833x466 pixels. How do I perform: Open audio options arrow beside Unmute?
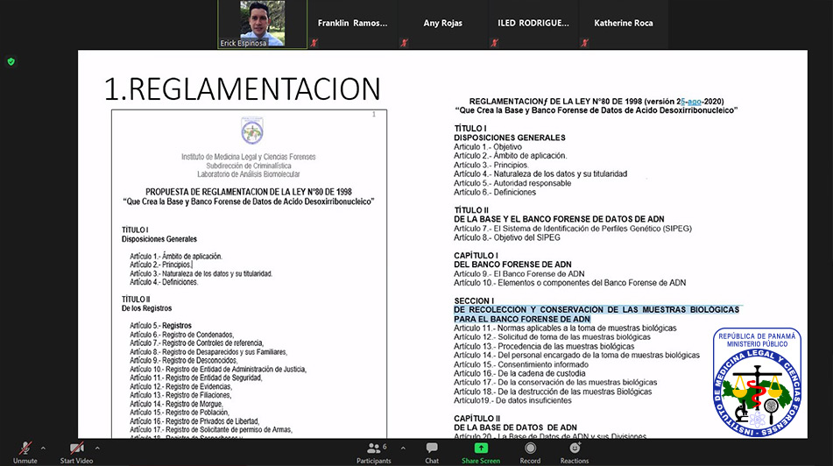tap(43, 448)
